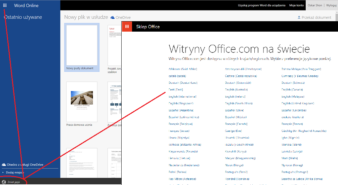This screenshot has width=338, height=185.
Task: Click the Sklep Office header title
Action: tap(148, 27)
